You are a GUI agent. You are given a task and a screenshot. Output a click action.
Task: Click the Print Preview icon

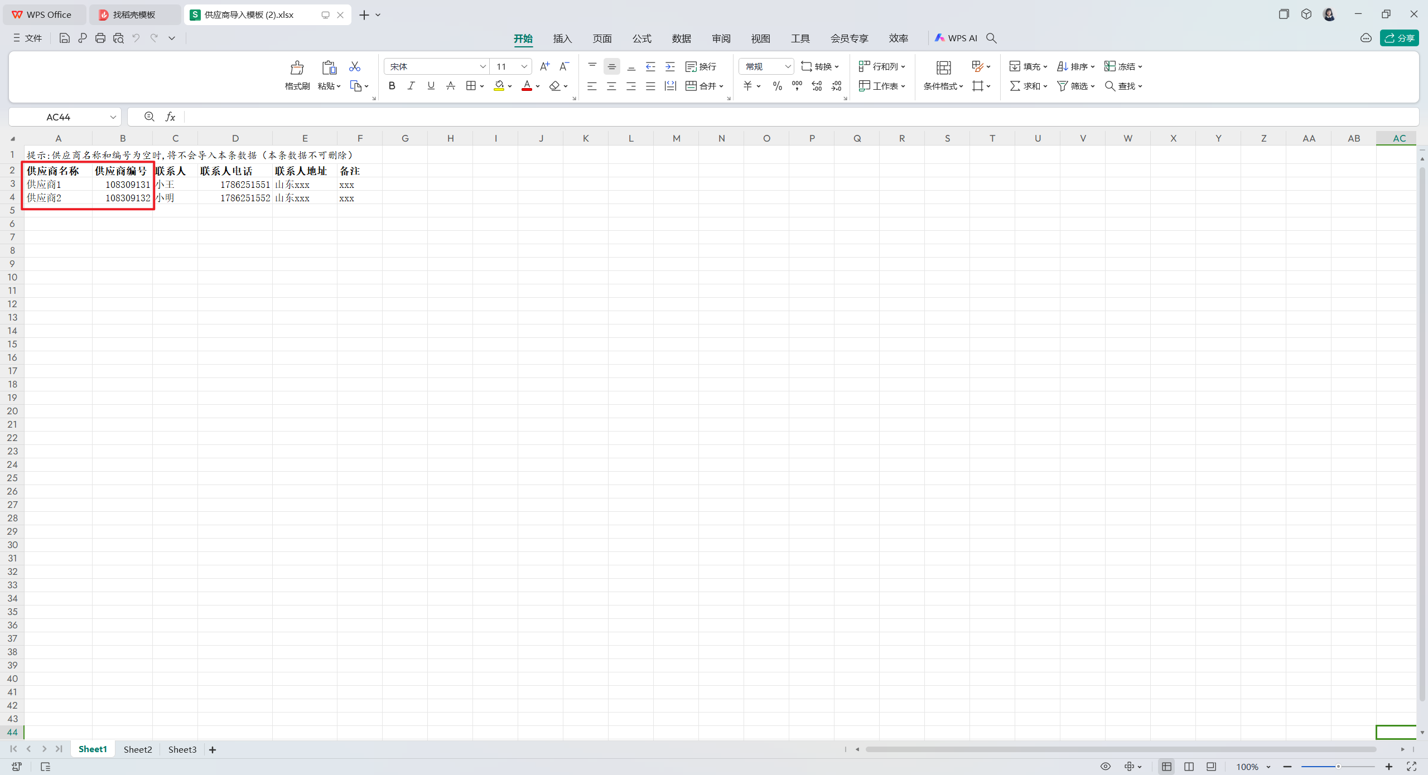coord(118,38)
